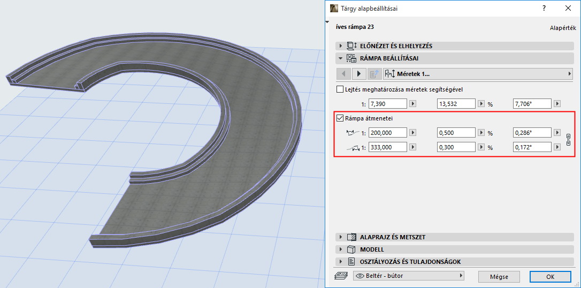Go to next settings page arrow
The height and width of the screenshot is (288, 581).
tap(358, 74)
